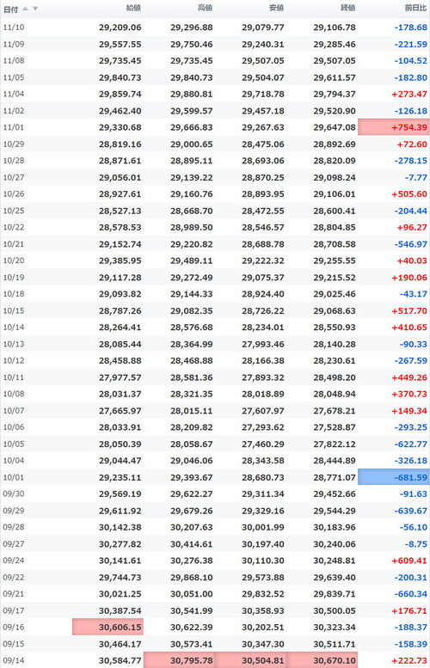Screen dimensions: 430x668
Task: Select change value +517.70
Action: [x=409, y=310]
